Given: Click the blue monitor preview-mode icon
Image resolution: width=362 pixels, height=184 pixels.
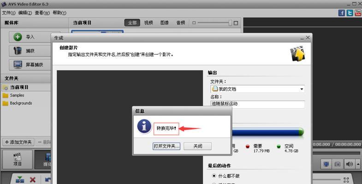Looking at the screenshot, I should coord(326,164).
